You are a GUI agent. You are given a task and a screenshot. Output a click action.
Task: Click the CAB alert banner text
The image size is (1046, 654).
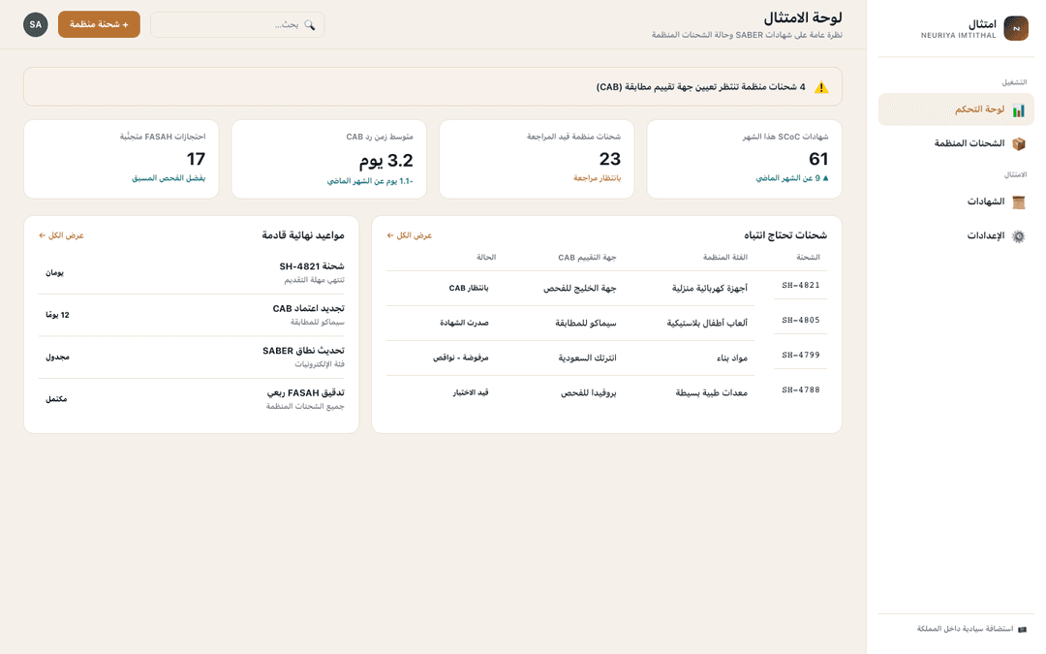(700, 87)
